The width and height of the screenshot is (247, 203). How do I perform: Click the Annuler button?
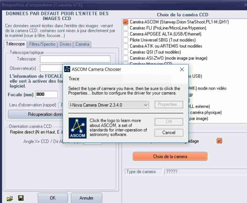[86, 198]
